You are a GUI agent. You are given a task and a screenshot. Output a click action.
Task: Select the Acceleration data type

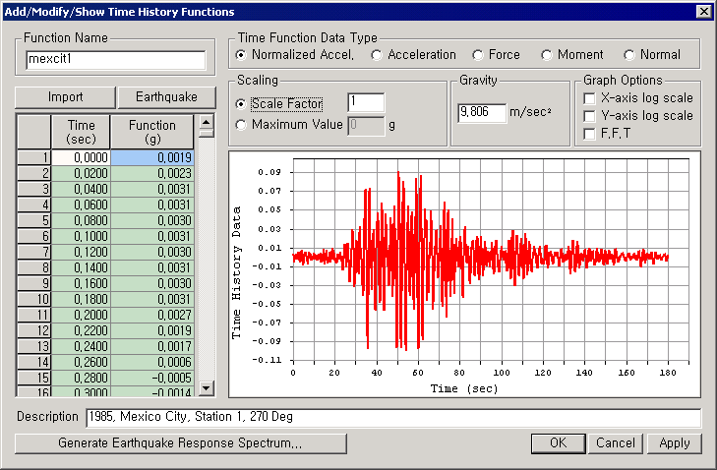pos(377,55)
